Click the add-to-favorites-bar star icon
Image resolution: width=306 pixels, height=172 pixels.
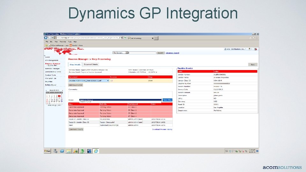(47, 45)
